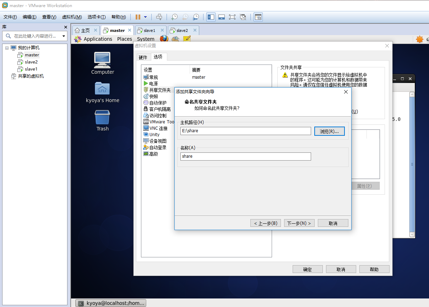Click 帮助 in the VM settings dialog

[374, 269]
